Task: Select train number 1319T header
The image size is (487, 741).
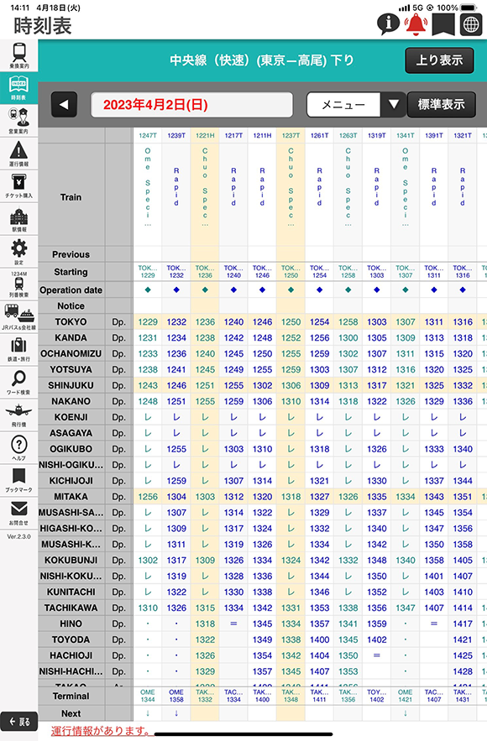Action: [x=377, y=135]
